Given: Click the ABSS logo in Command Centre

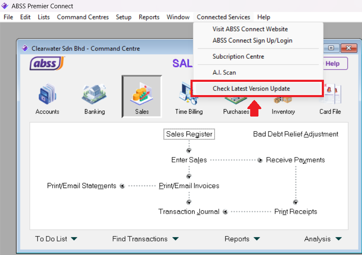Looking at the screenshot, I should pos(47,63).
